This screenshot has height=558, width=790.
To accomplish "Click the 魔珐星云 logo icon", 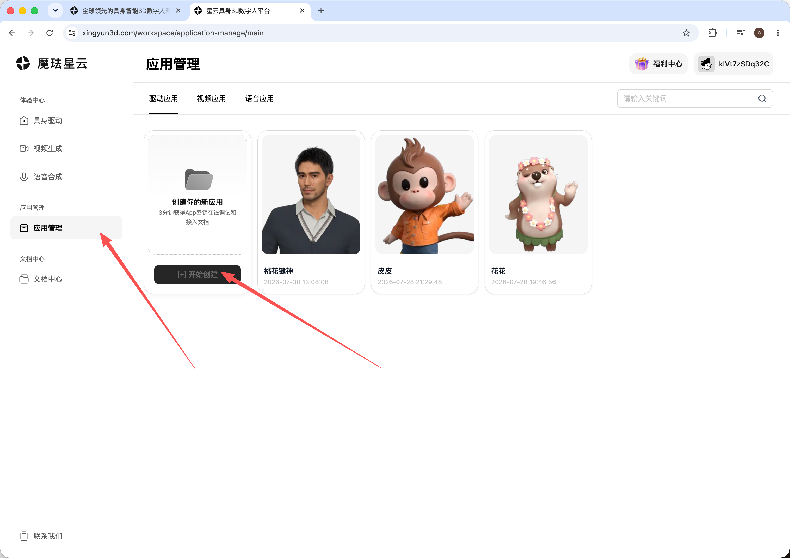I will click(23, 63).
